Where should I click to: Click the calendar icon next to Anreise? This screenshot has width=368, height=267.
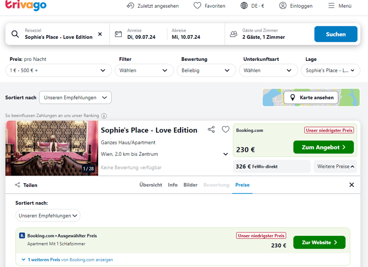point(118,34)
